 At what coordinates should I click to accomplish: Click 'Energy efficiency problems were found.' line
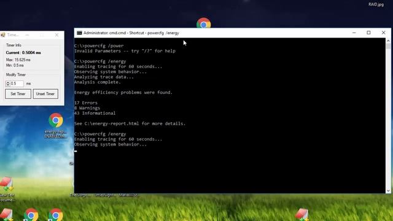pyautogui.click(x=123, y=93)
